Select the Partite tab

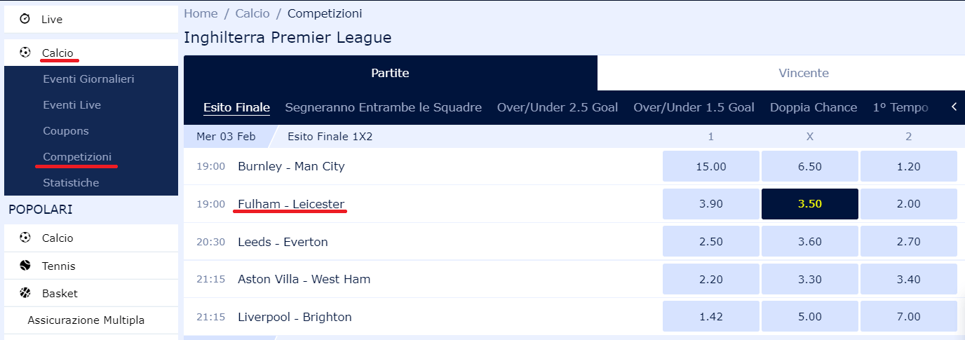pos(390,73)
